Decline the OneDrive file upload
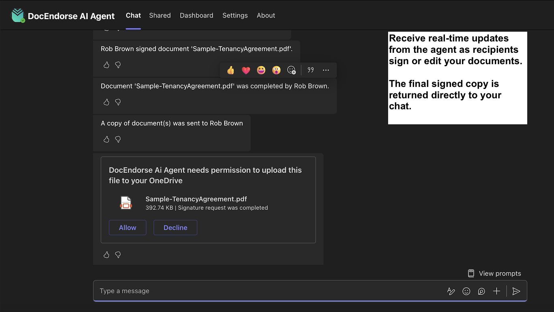This screenshot has width=554, height=312. point(175,227)
